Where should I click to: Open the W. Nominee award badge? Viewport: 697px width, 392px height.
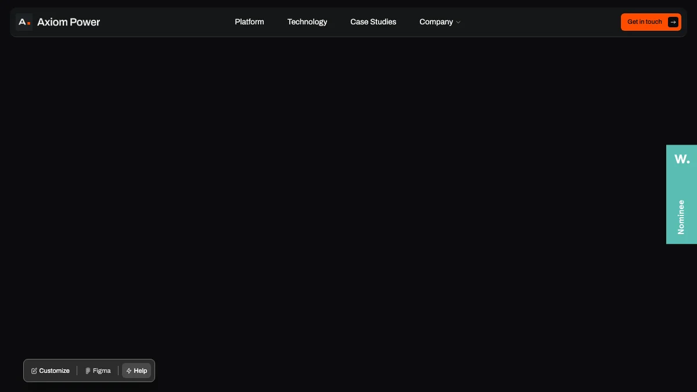pyautogui.click(x=681, y=194)
